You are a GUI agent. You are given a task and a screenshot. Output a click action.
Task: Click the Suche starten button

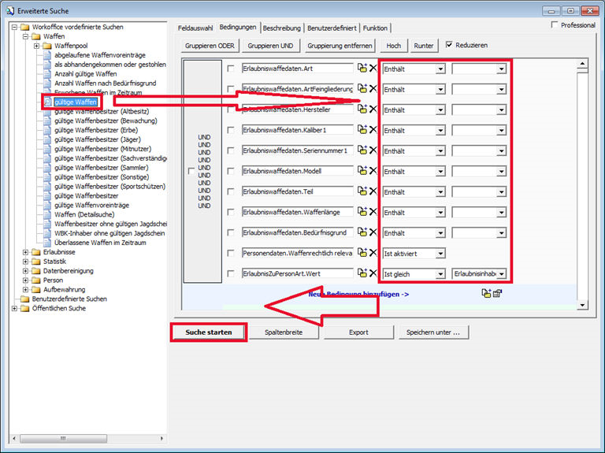pyautogui.click(x=209, y=332)
